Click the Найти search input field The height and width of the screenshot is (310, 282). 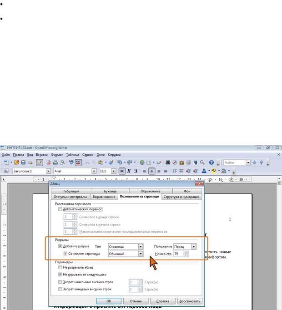point(235,162)
